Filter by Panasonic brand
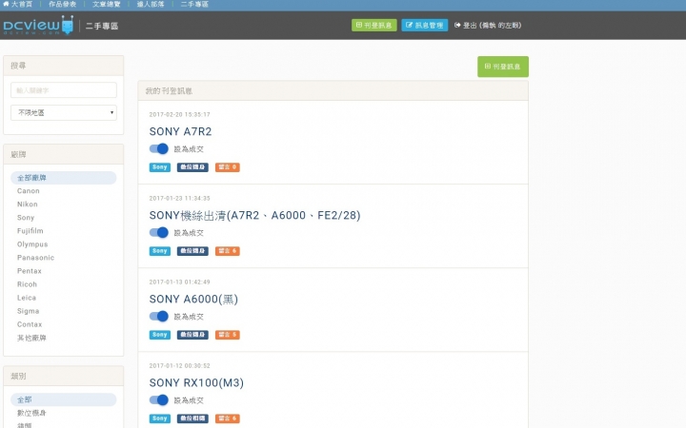 (x=35, y=258)
